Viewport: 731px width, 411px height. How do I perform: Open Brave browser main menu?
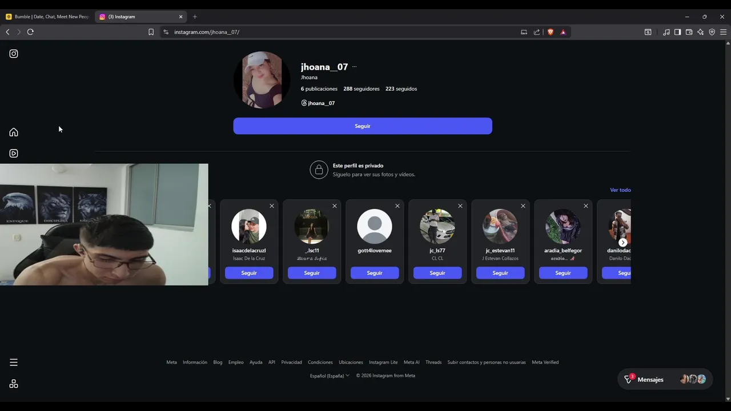(x=723, y=32)
